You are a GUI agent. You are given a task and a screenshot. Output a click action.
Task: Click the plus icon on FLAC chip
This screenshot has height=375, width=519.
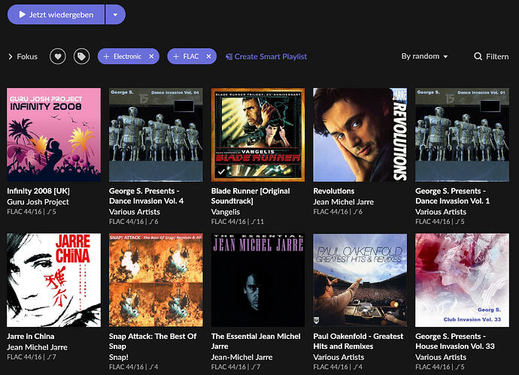click(x=176, y=56)
